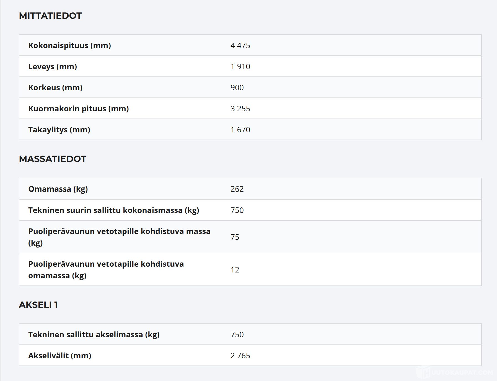
Task: Click the width value 1 910
Action: (x=240, y=66)
